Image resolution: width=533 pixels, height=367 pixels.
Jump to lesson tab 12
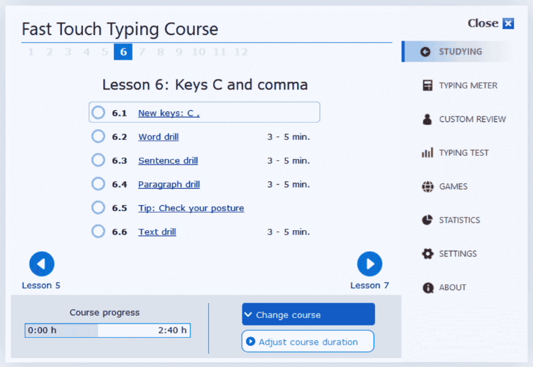coord(240,52)
